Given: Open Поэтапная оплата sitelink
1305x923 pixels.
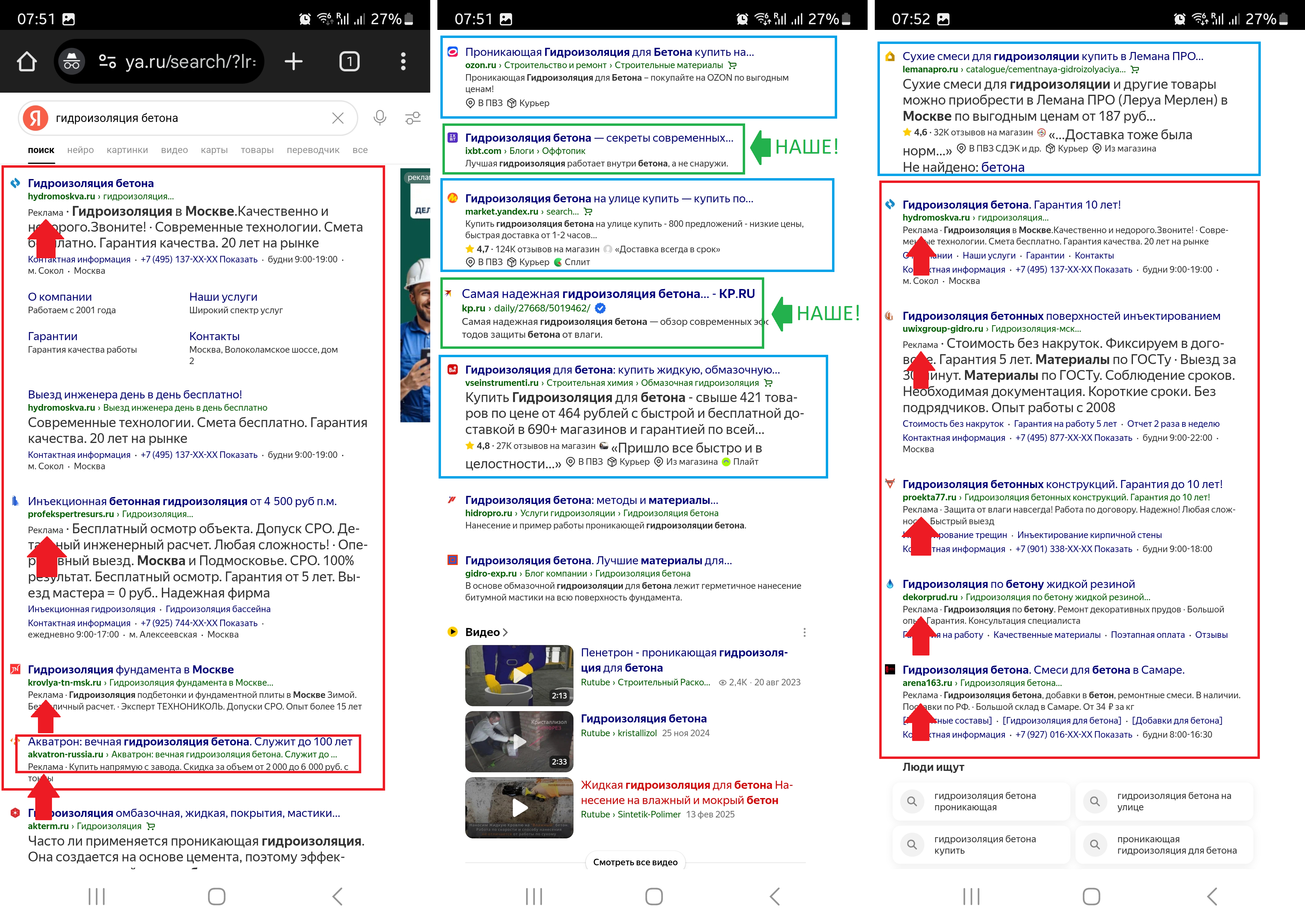Looking at the screenshot, I should [1148, 635].
